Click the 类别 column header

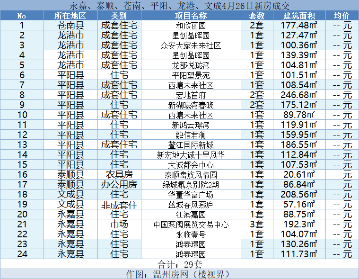tap(119, 16)
